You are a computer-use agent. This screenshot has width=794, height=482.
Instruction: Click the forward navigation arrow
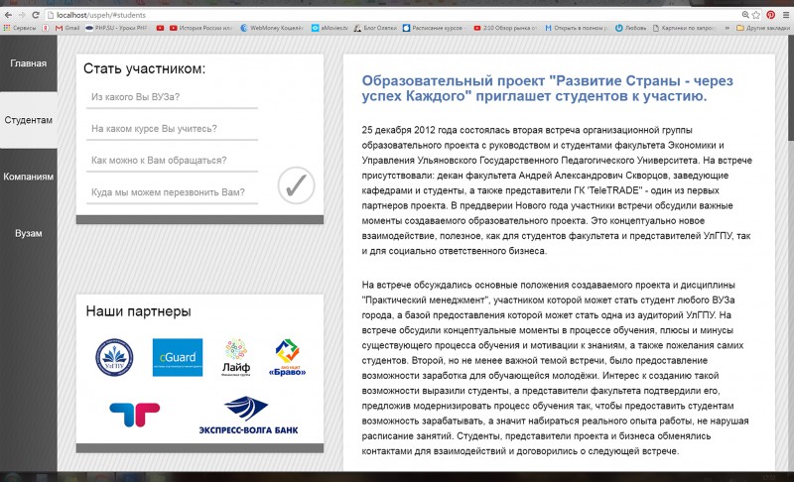click(22, 15)
